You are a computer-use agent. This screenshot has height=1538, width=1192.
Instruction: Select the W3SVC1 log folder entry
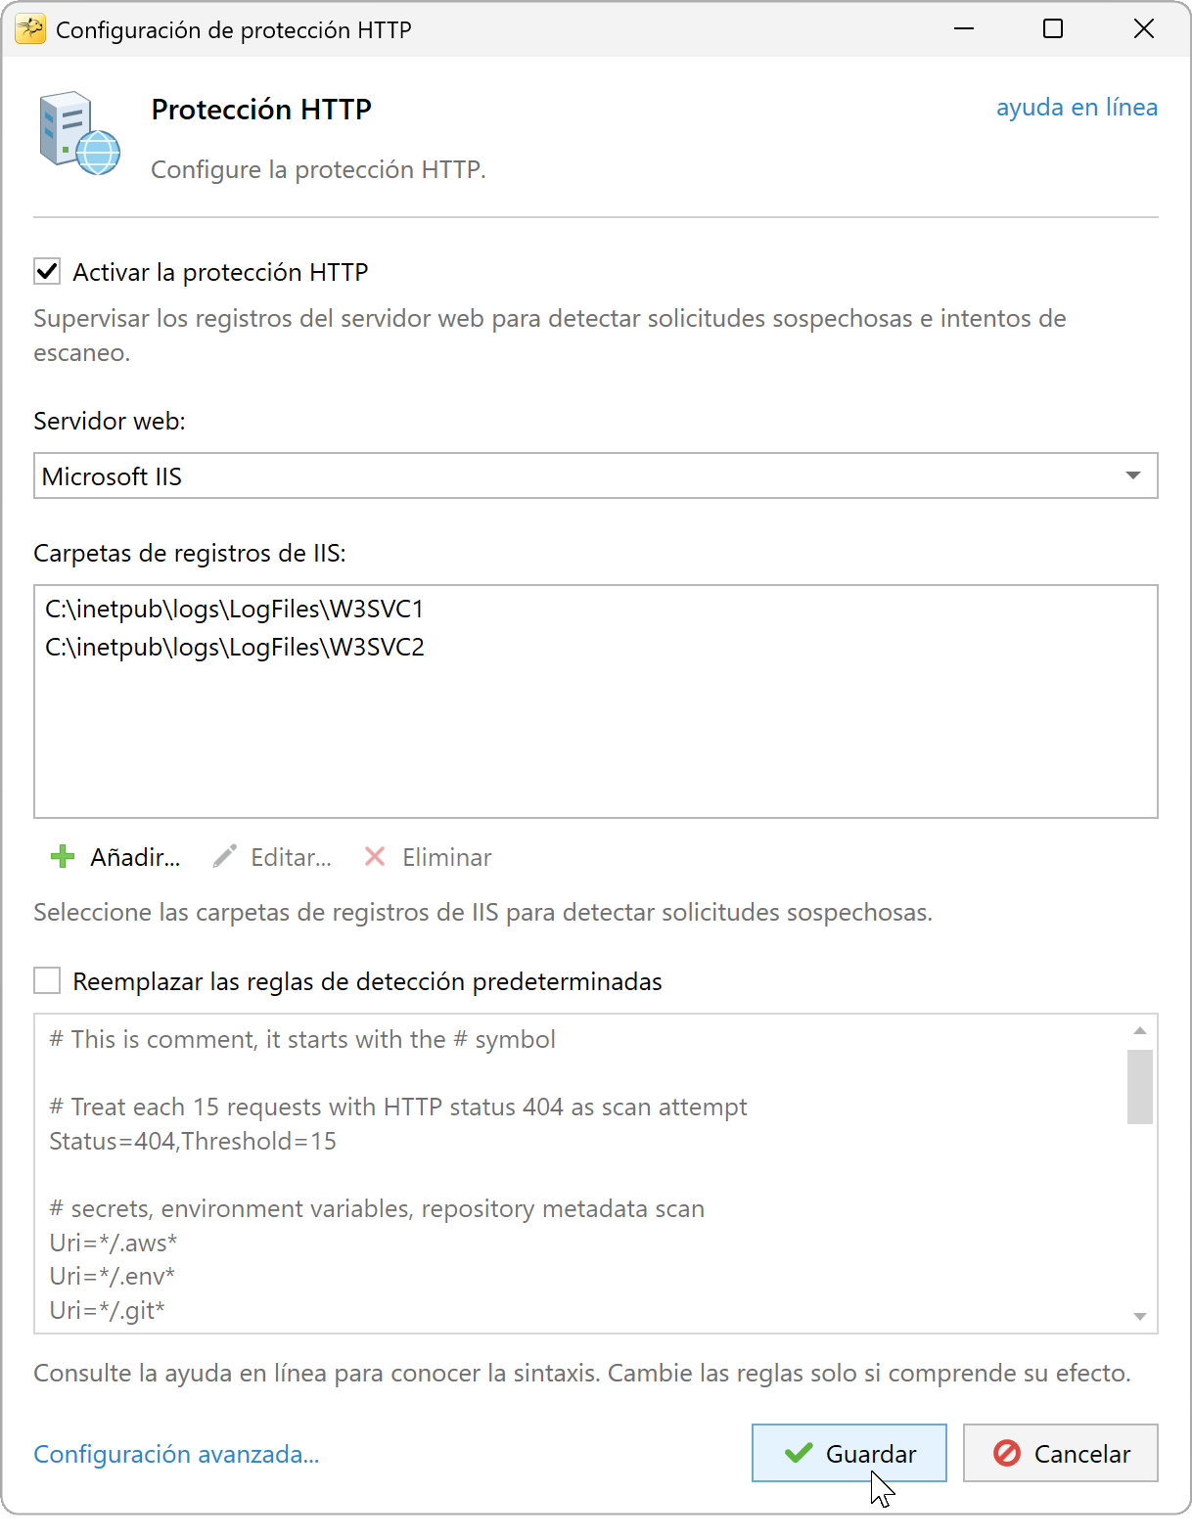(235, 609)
